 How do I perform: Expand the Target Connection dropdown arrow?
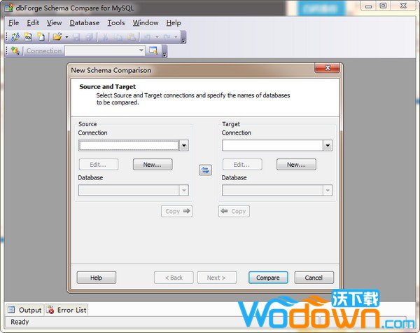(x=328, y=145)
